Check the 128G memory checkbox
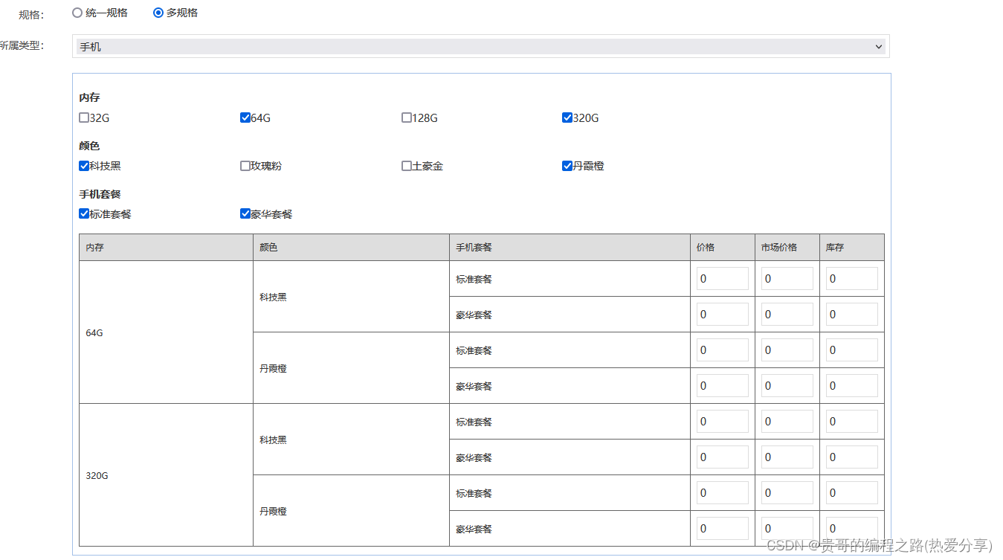 [x=407, y=118]
